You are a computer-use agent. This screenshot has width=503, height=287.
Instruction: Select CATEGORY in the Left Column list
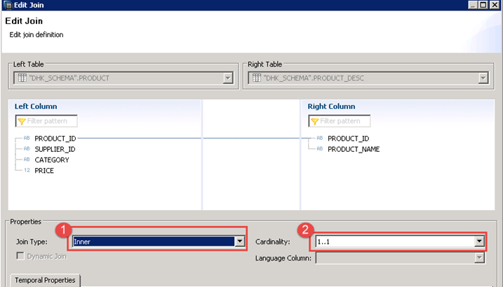pos(52,160)
